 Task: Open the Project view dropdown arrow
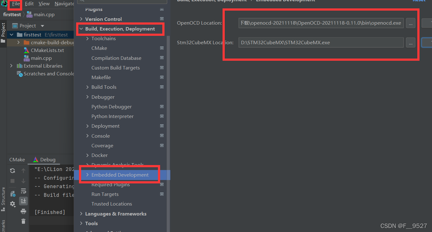point(43,26)
